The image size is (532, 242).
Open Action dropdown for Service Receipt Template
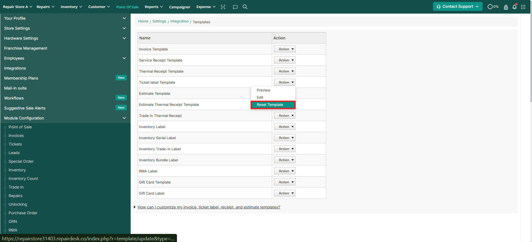pyautogui.click(x=285, y=60)
